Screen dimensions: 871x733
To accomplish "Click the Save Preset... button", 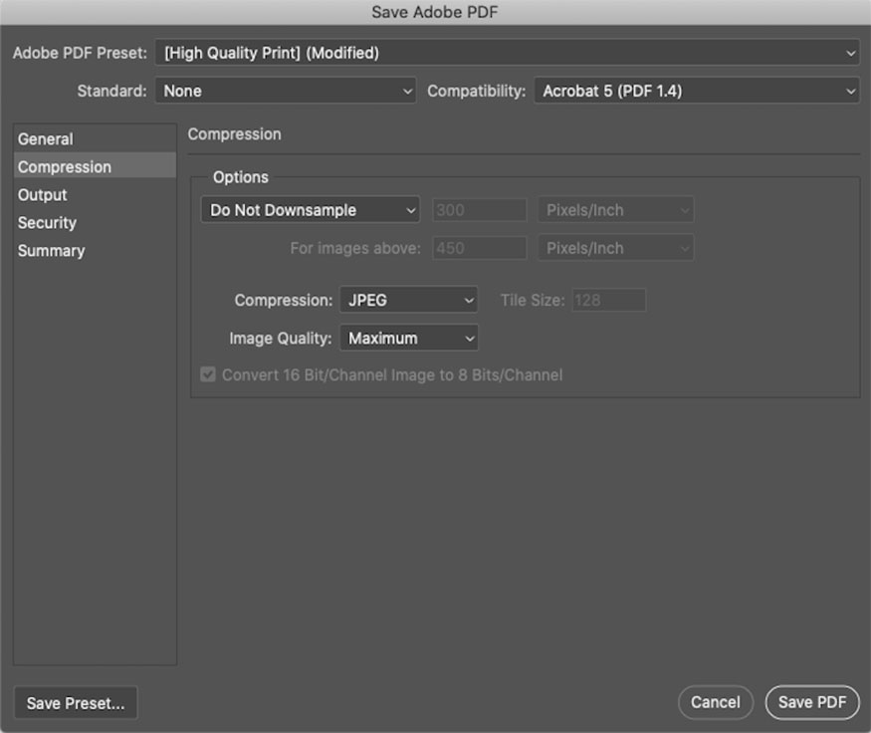I will (x=76, y=703).
